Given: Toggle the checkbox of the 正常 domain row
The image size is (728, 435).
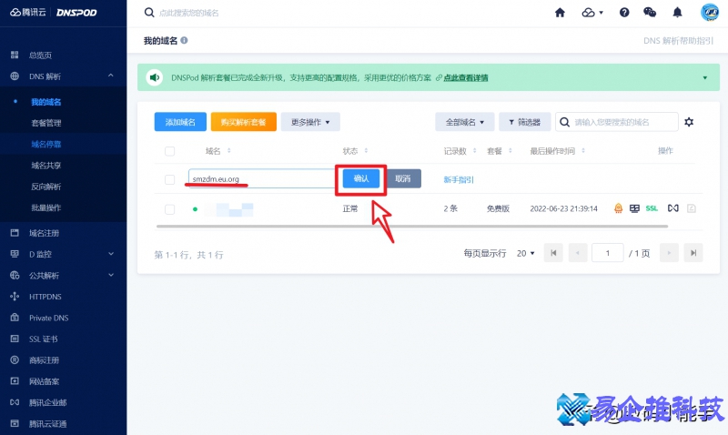Looking at the screenshot, I should (x=170, y=209).
